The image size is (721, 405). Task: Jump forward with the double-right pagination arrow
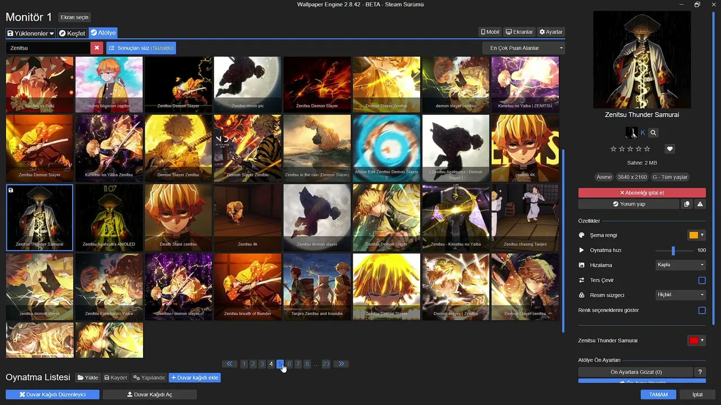pos(341,364)
